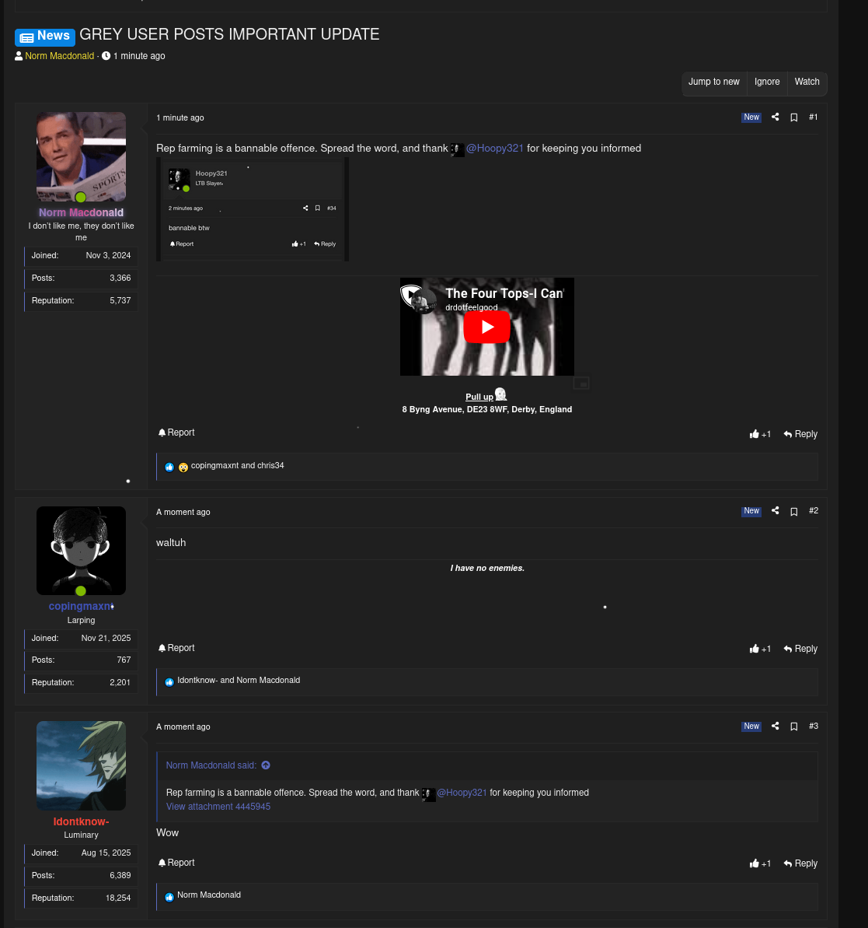Screen dimensions: 868x928
Task: Click the crying-laughing emoji reaction under post #1
Action: [183, 467]
